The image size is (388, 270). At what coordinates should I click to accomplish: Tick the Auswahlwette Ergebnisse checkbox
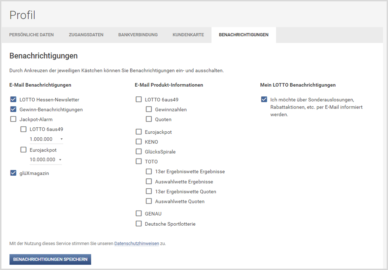point(149,181)
